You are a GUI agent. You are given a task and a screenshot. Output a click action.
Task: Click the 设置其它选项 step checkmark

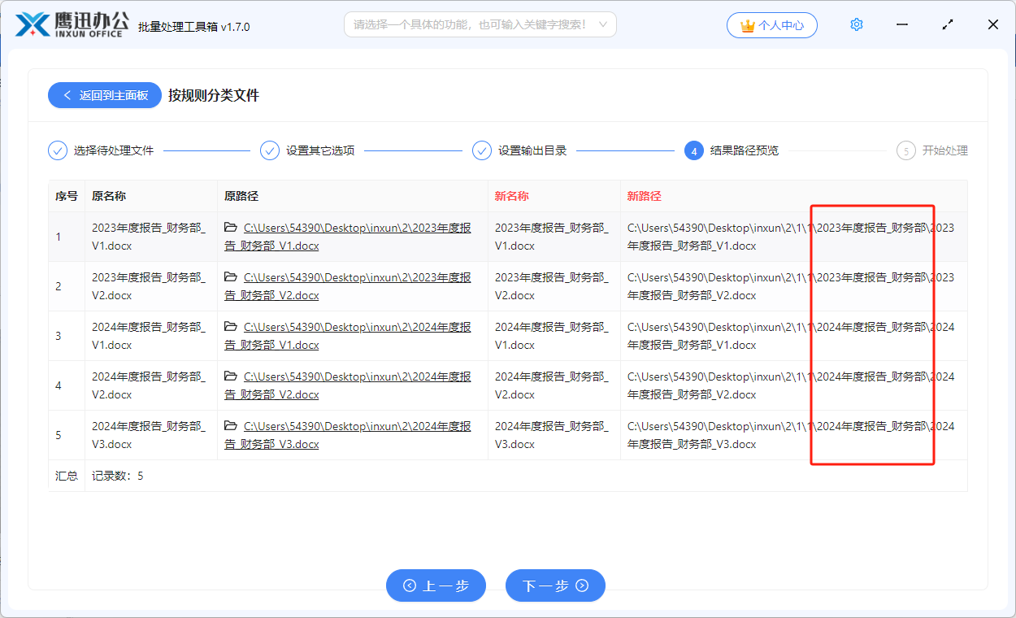[x=270, y=150]
